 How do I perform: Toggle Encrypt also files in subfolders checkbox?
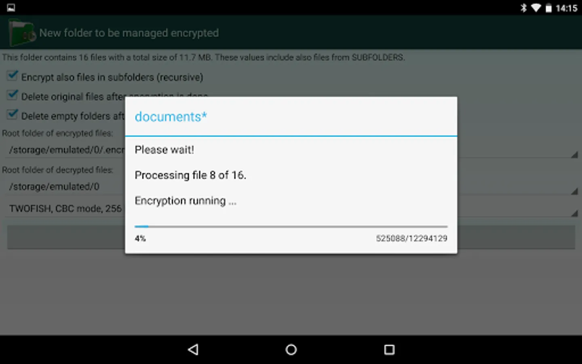pos(13,76)
